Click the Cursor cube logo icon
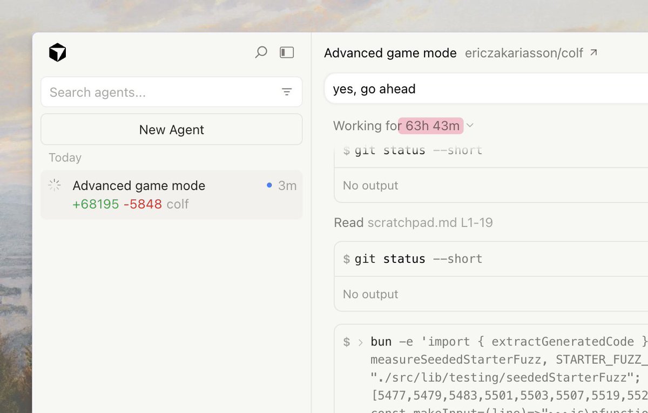 coord(57,52)
